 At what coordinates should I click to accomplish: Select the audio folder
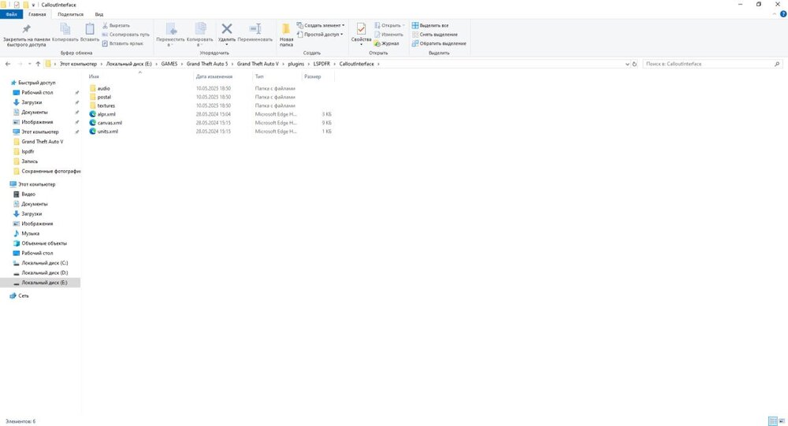point(103,88)
